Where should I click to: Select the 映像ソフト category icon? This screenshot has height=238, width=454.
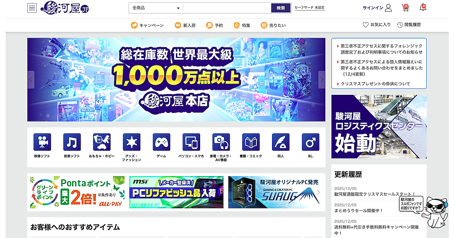point(42,142)
